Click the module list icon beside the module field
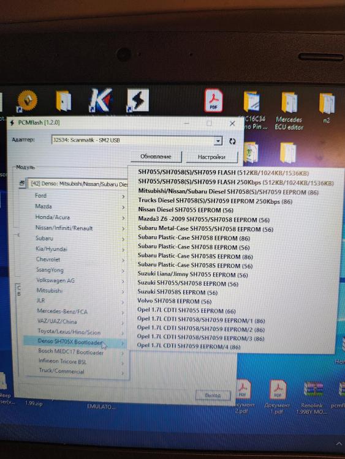Viewport: 345px width, 459px height. [22, 183]
